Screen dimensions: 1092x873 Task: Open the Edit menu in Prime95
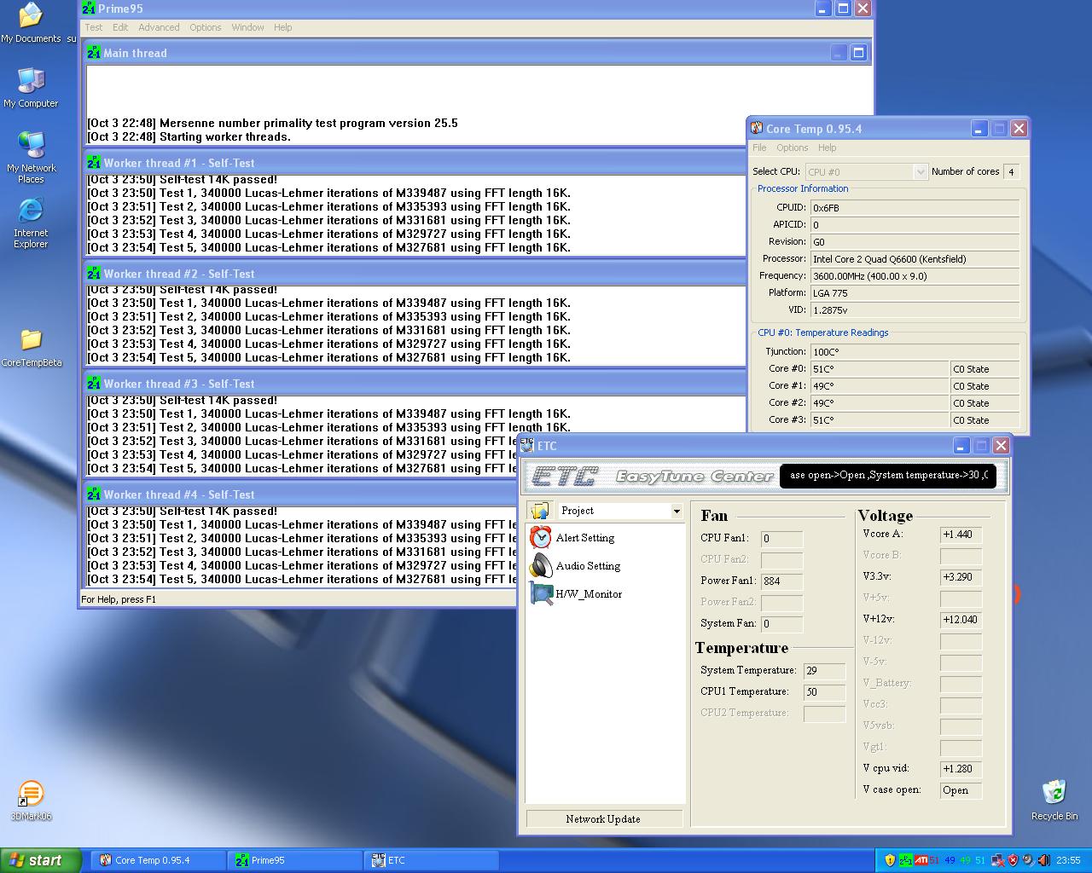click(120, 27)
